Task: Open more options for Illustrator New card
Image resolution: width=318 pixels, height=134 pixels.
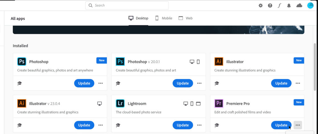Action: (298, 83)
